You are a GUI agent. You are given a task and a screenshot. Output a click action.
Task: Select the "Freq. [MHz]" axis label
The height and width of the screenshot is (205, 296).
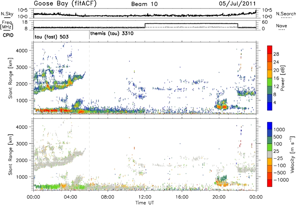(x=7, y=25)
